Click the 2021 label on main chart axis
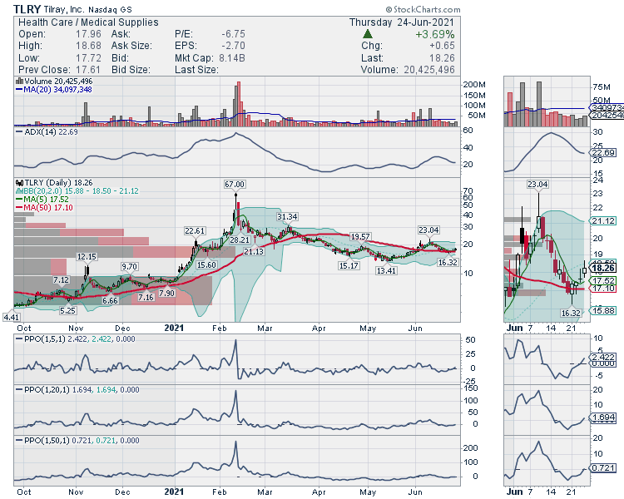Viewport: 624px width, 499px height. coord(174,329)
